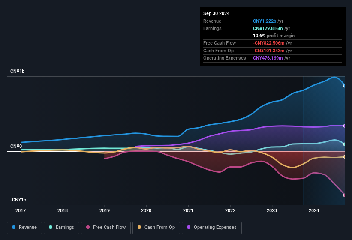Click the CN¥129.816m earnings value
The height and width of the screenshot is (240, 352).
click(268, 28)
